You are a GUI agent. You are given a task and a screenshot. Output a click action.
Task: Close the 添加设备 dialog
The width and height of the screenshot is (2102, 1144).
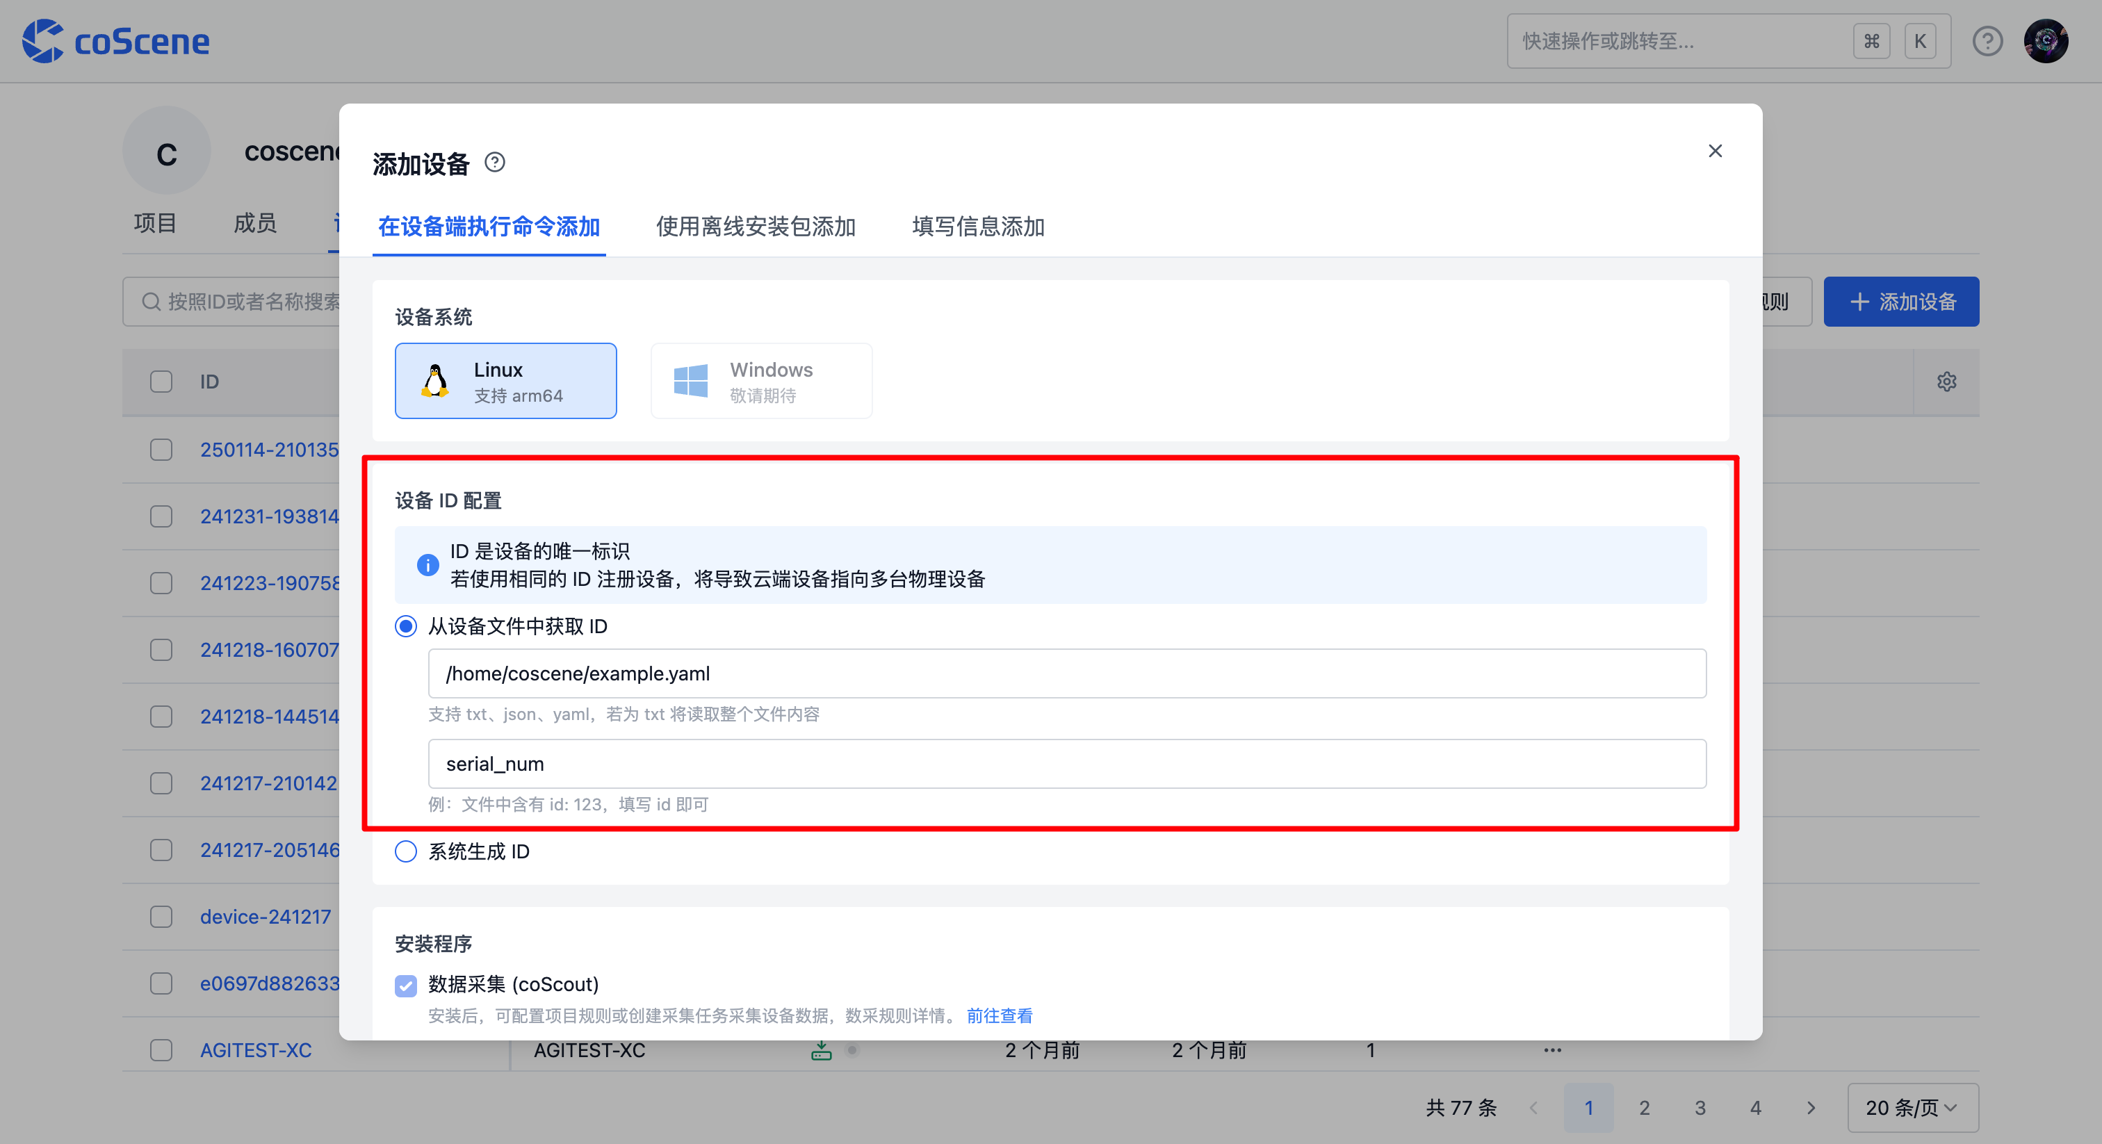[x=1716, y=151]
